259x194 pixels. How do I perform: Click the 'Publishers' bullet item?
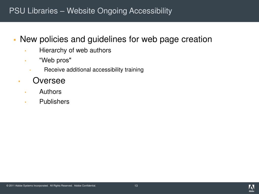[x=54, y=102]
